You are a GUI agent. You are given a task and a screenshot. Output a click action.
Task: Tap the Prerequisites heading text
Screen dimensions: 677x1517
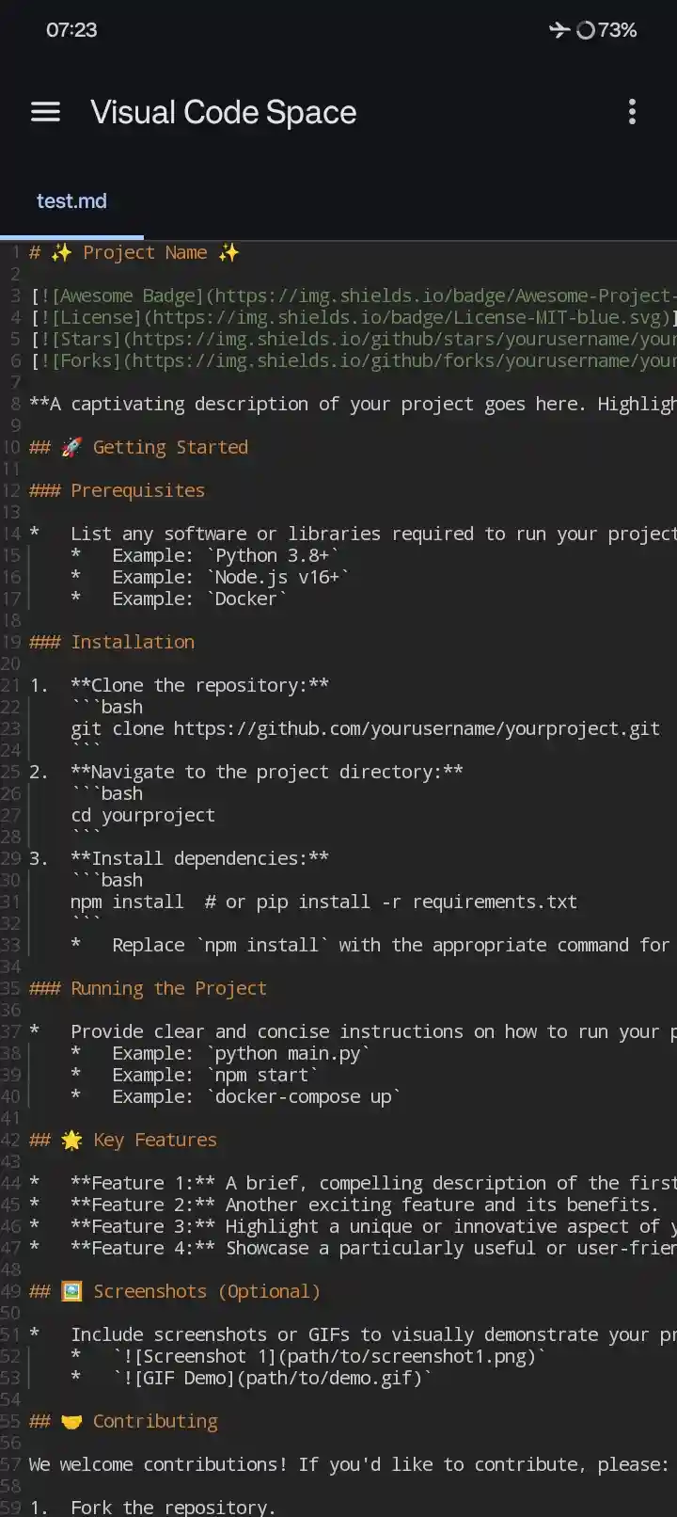137,489
